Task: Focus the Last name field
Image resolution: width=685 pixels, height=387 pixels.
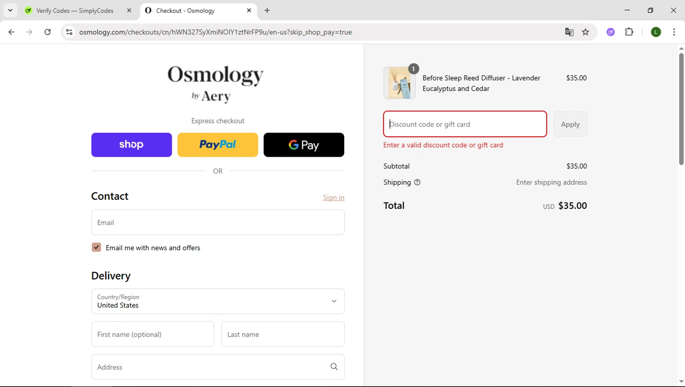Action: (283, 334)
